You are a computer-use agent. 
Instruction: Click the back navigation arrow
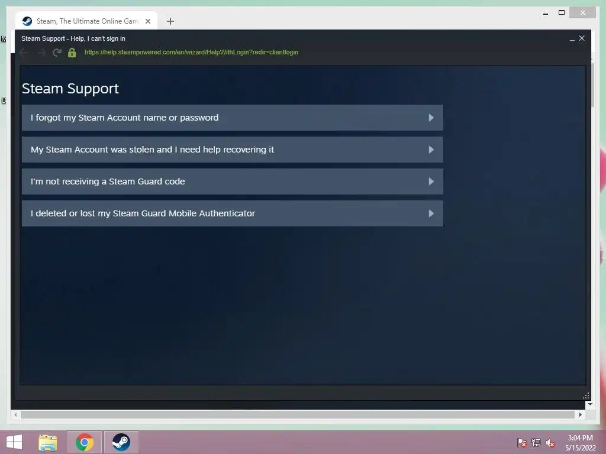pos(24,53)
